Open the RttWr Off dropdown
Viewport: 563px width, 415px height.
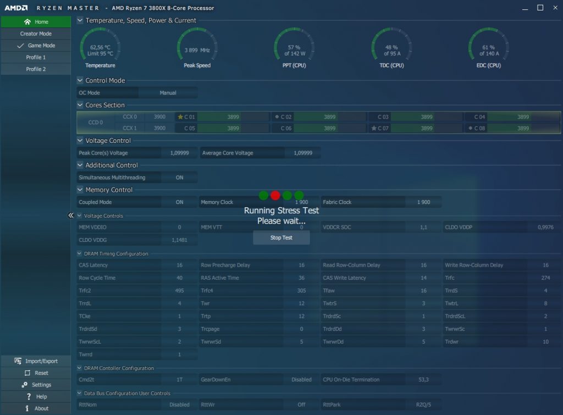[301, 405]
